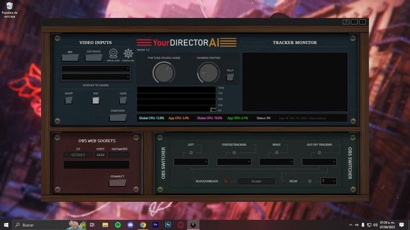
Task: Open the Right scene dropdown
Action: point(277,162)
